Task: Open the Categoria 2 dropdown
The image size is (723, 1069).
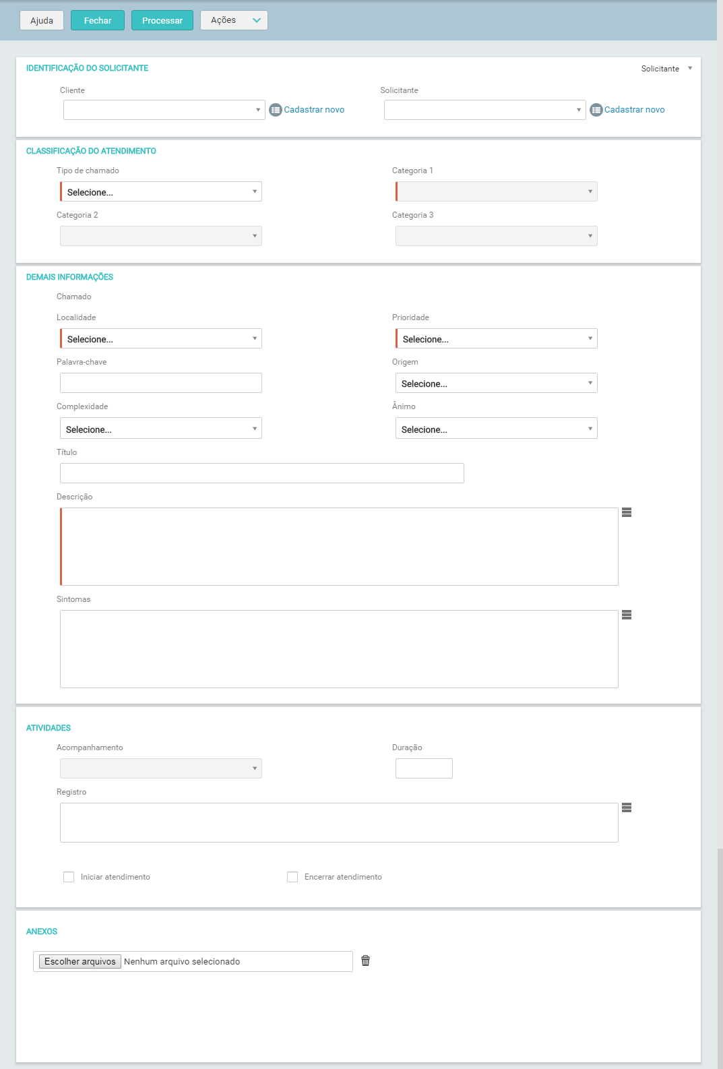Action: pos(161,236)
